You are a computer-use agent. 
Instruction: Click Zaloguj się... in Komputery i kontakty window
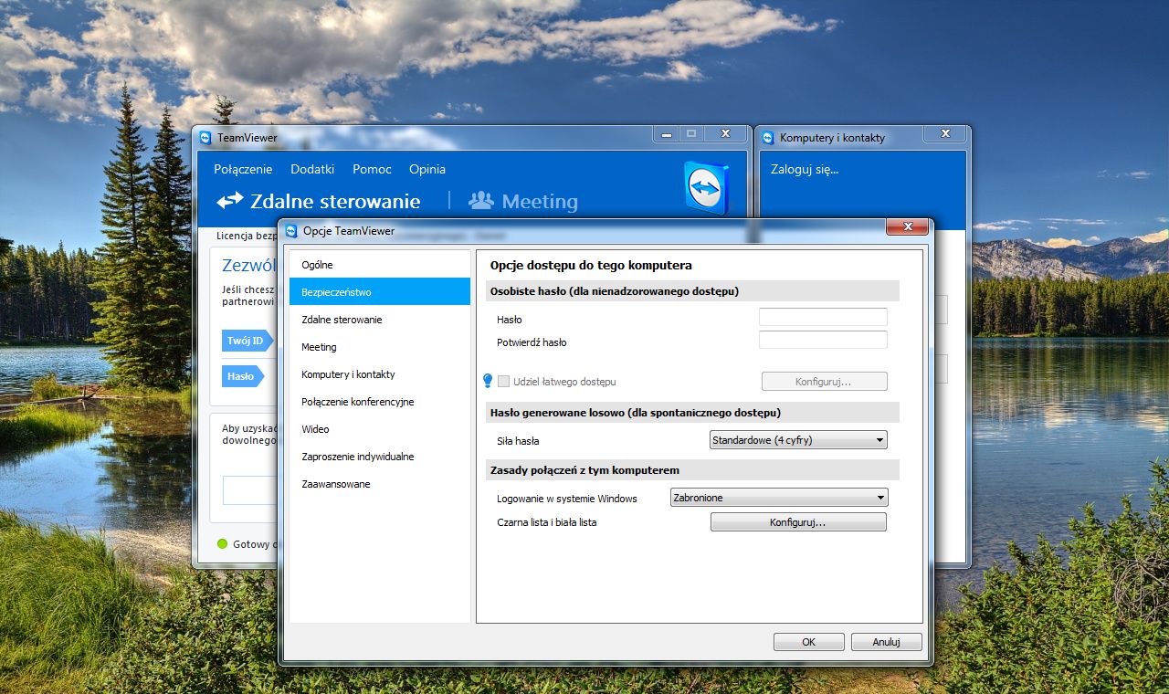(805, 169)
